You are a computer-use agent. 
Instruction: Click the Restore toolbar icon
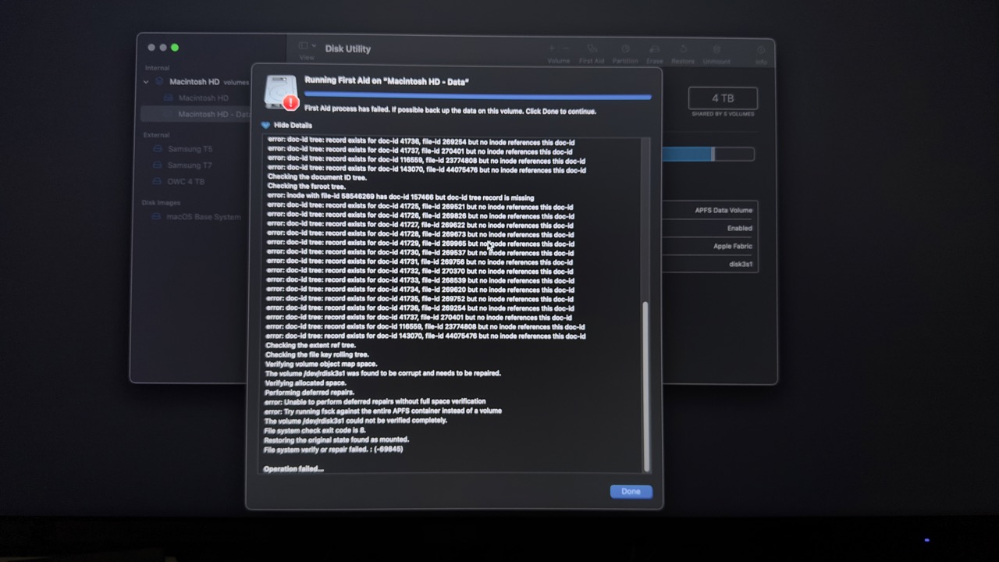click(x=683, y=49)
